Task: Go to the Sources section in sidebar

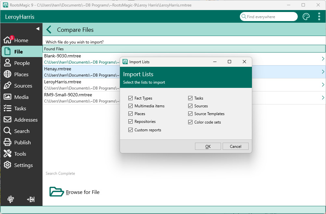Action: (x=23, y=86)
